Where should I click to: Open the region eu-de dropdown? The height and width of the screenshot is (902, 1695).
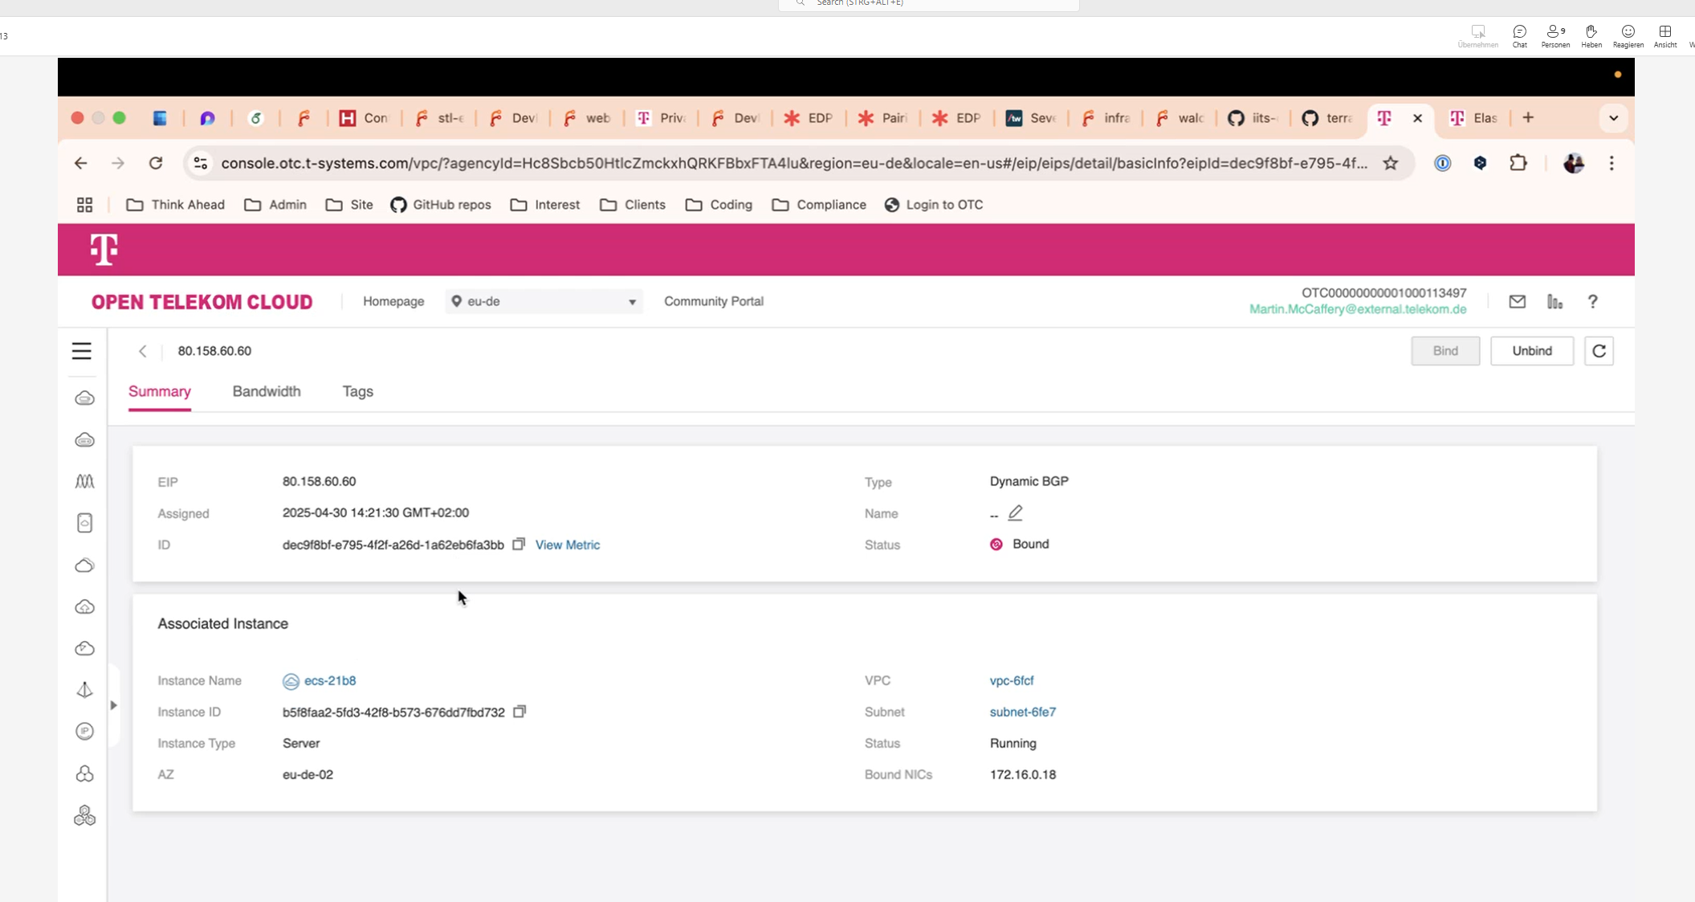544,301
